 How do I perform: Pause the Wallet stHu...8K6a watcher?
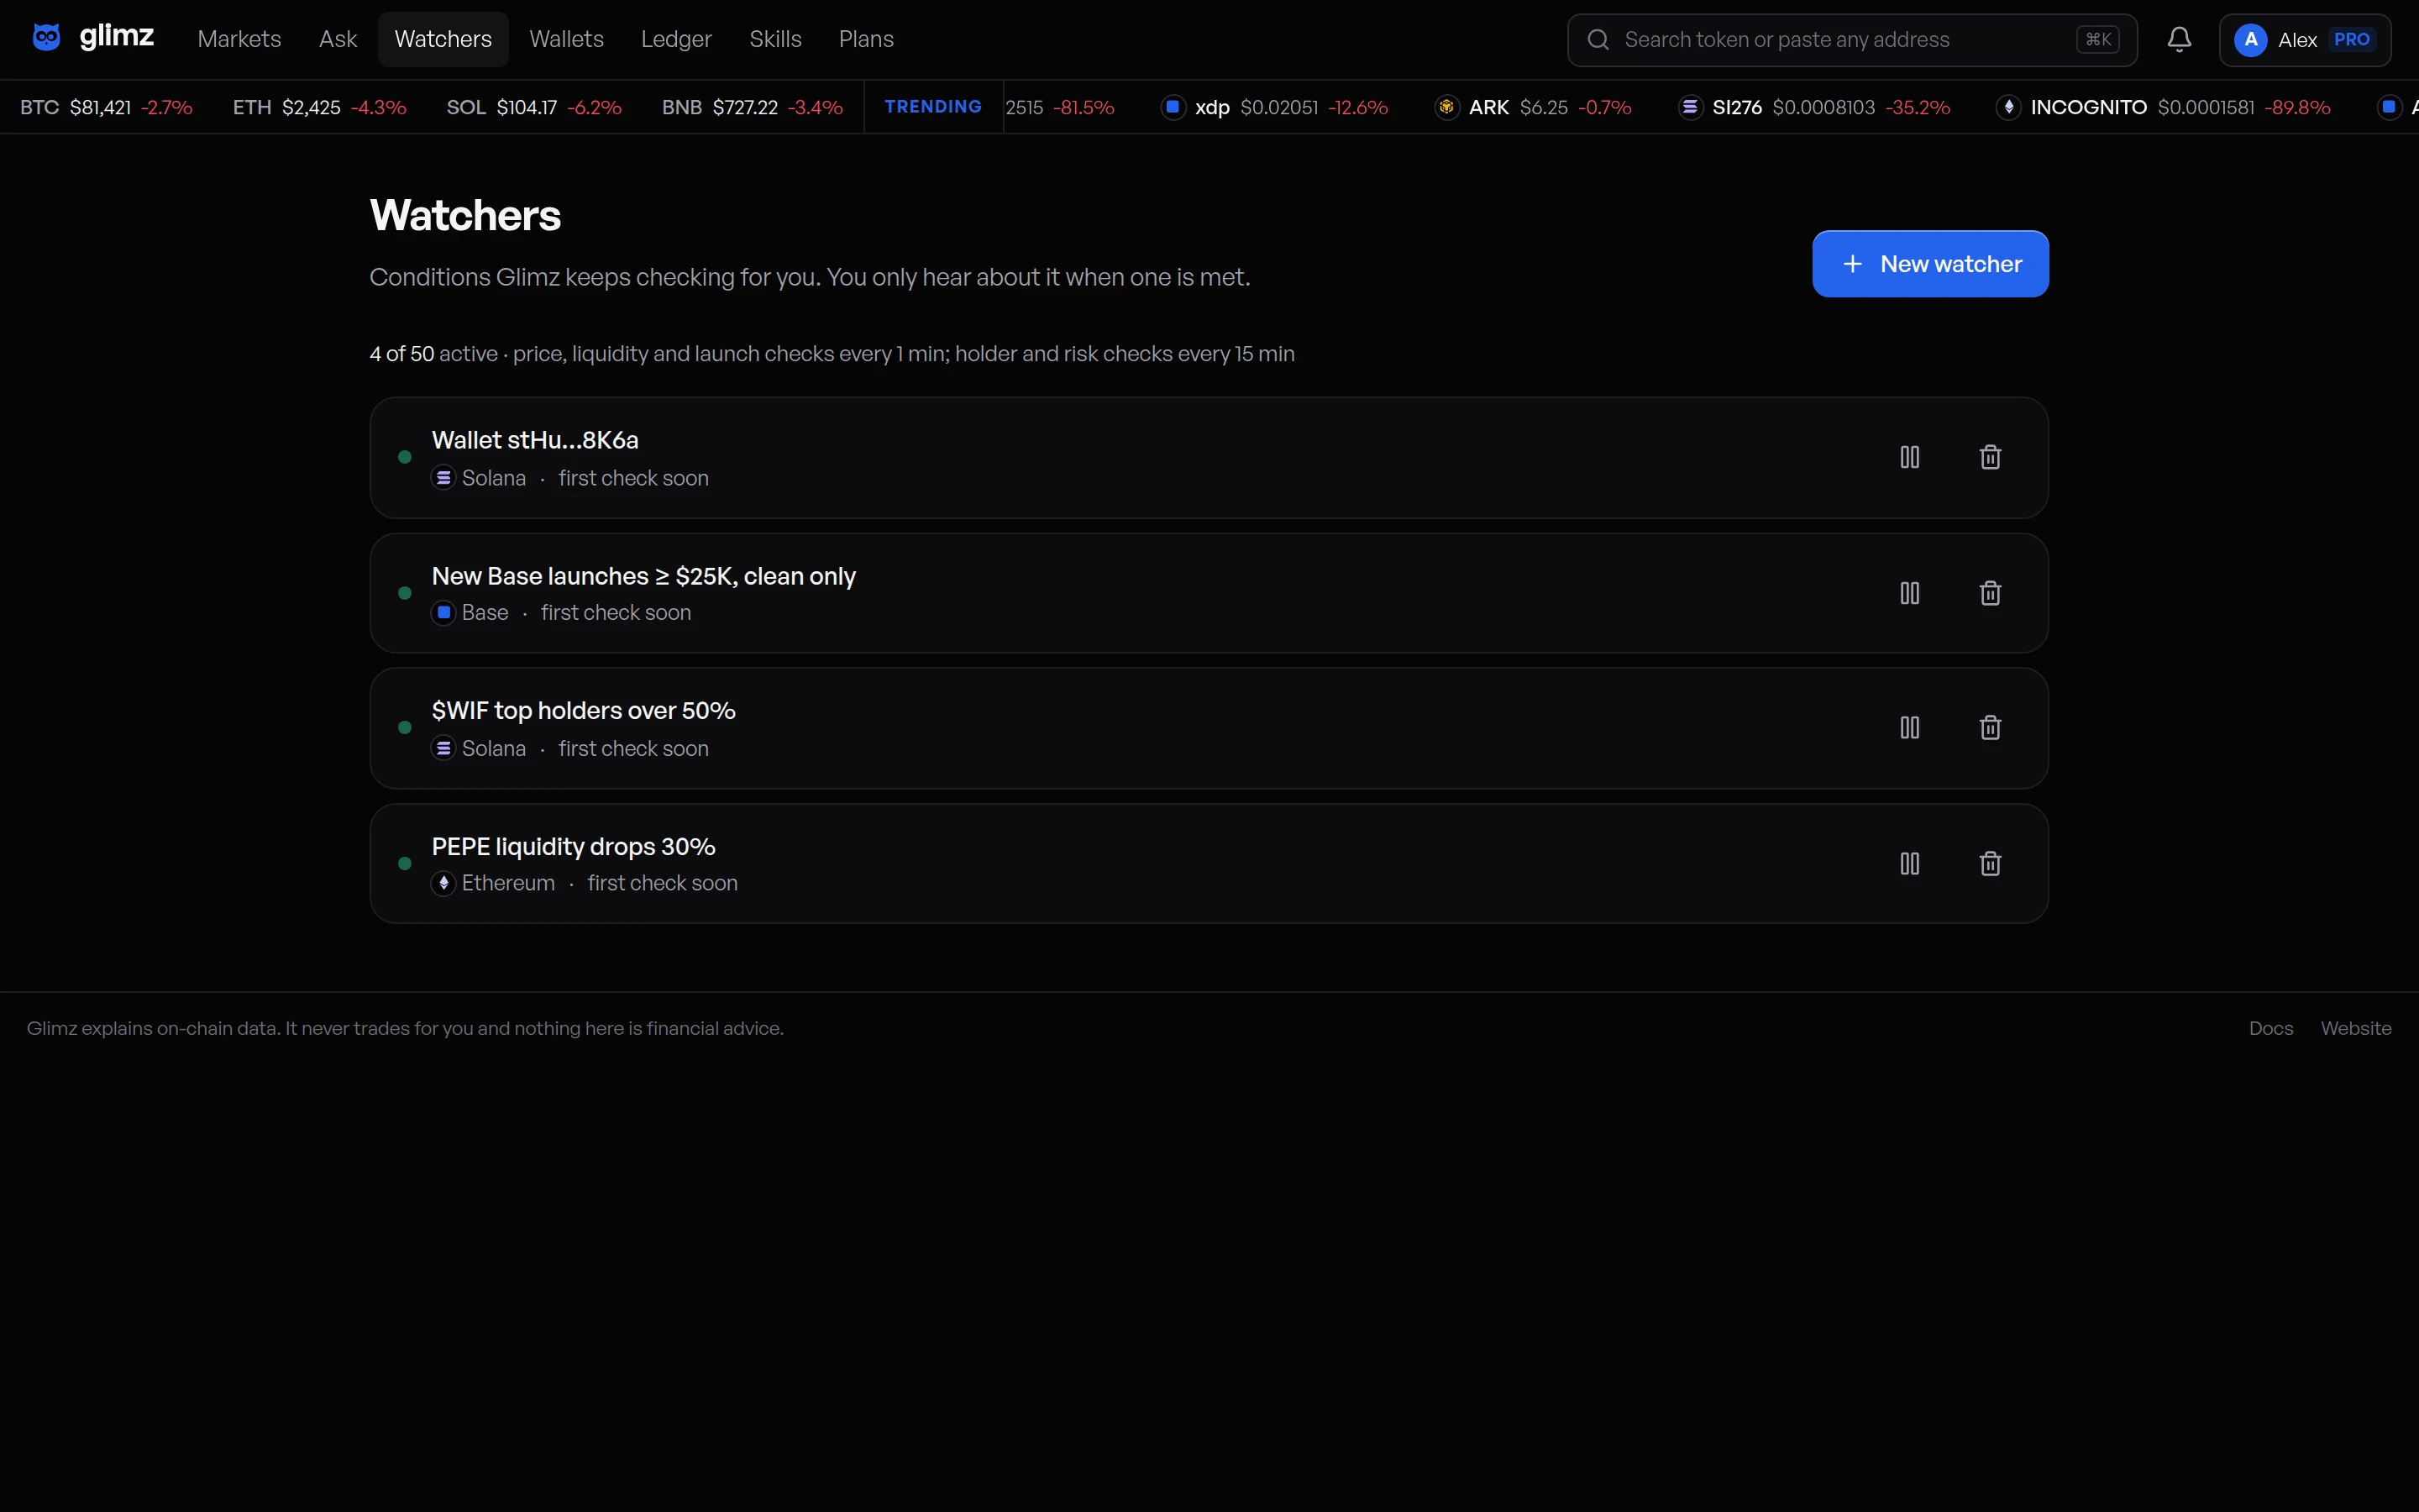(1909, 457)
